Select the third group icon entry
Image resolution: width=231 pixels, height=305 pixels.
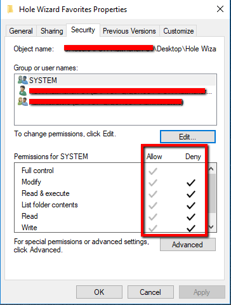point(23,101)
